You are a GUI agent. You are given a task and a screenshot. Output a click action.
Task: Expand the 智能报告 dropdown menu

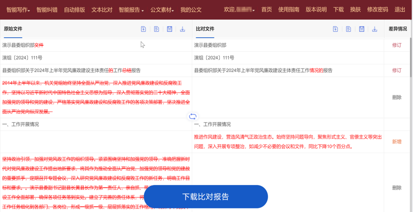(x=131, y=10)
